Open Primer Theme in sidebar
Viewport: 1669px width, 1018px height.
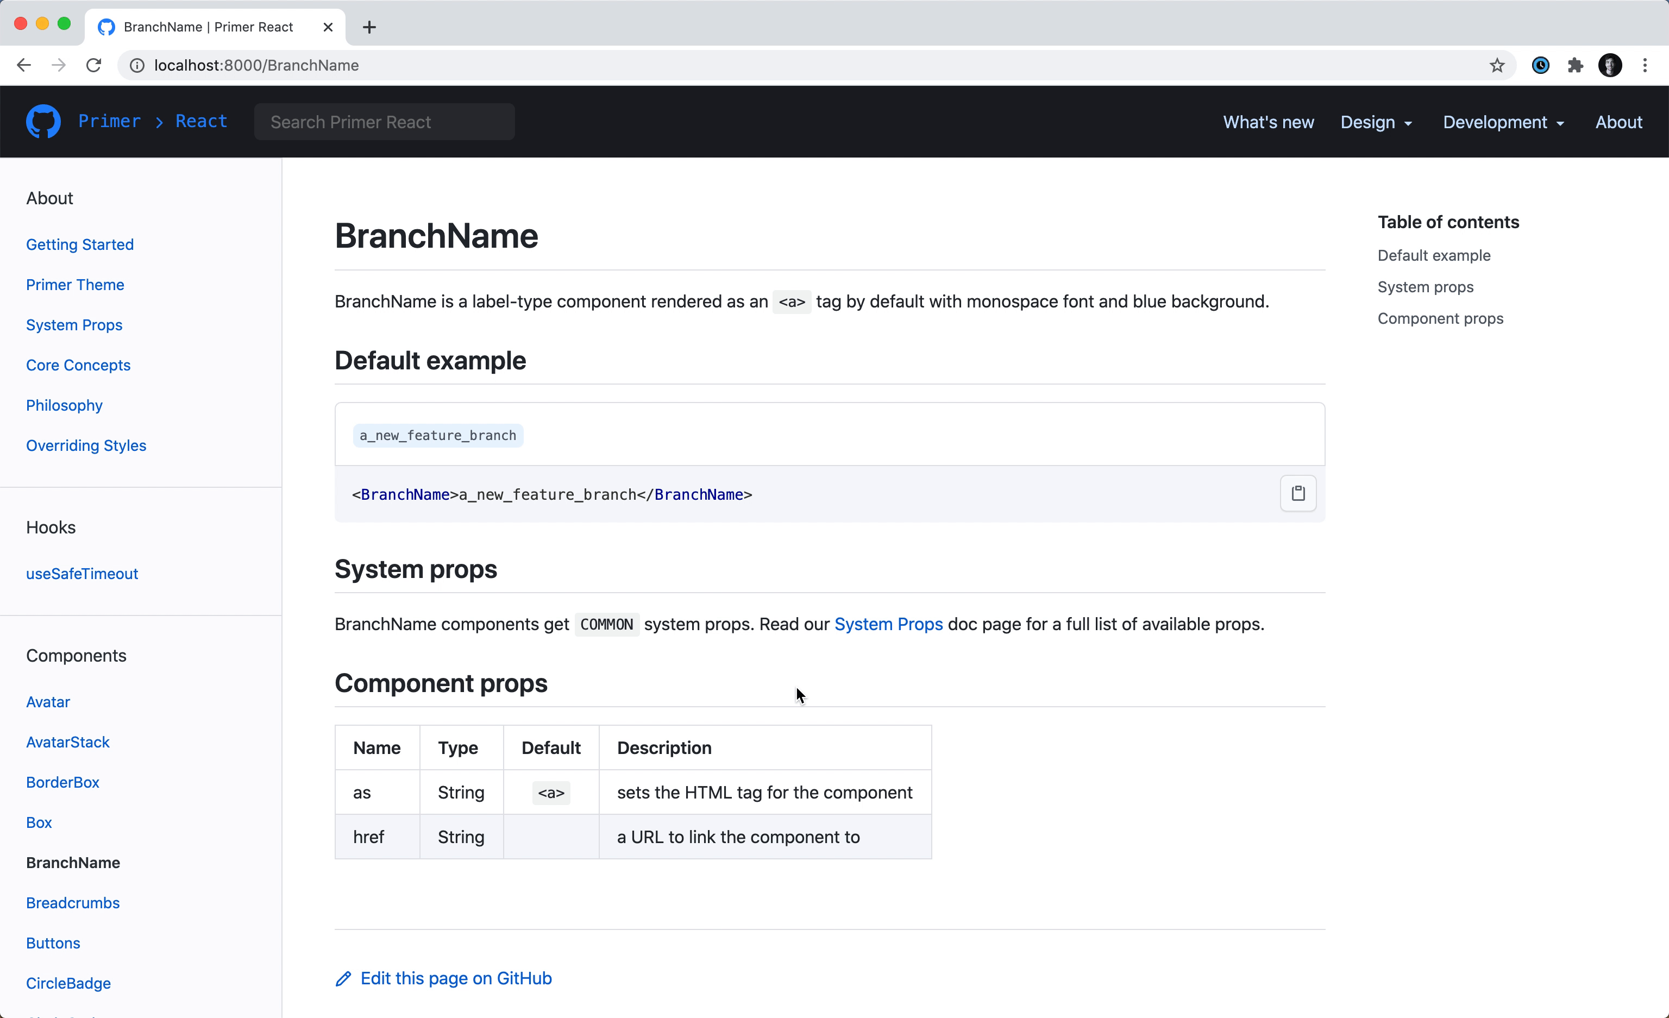coord(75,285)
